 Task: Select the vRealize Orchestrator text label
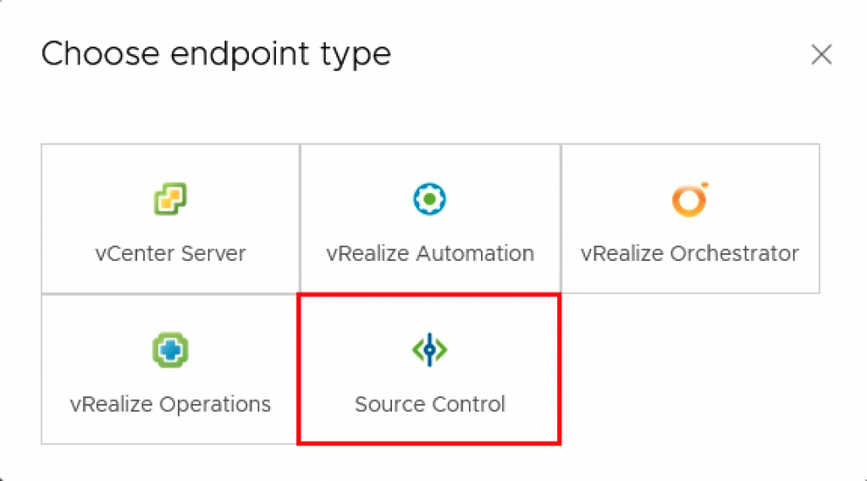tap(690, 254)
